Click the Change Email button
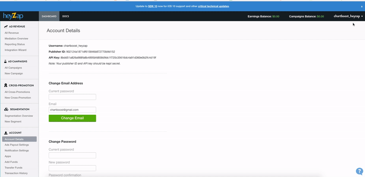Screen dimensions: 365x177 [x=72, y=118]
